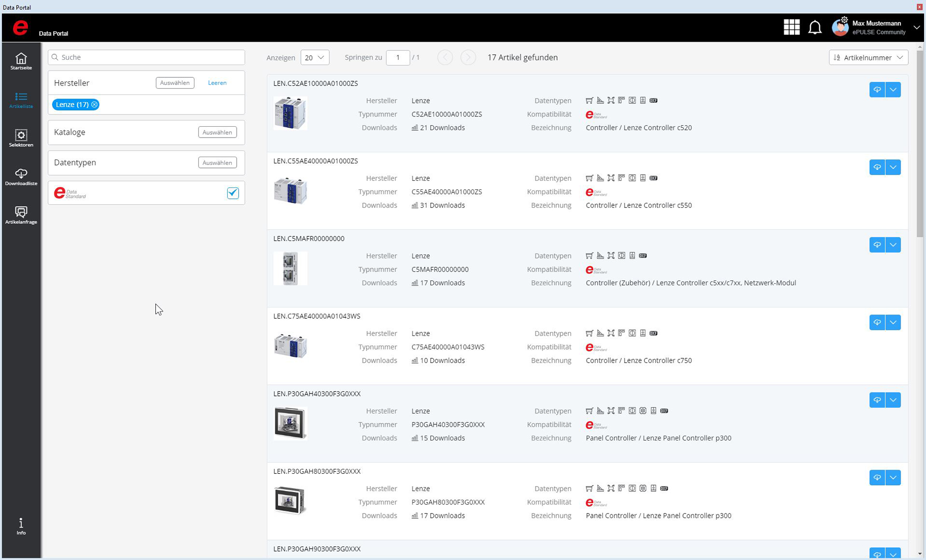Click the Leeren link to clear manufacturers
Screen dimensions: 926x560
tap(217, 82)
